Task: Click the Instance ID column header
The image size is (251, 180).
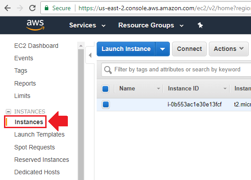Action: [x=183, y=89]
